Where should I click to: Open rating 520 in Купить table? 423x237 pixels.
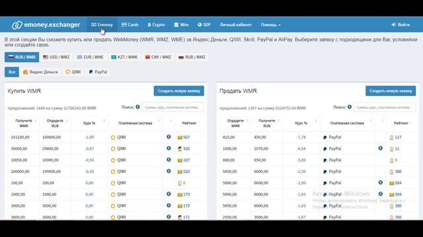point(186,171)
